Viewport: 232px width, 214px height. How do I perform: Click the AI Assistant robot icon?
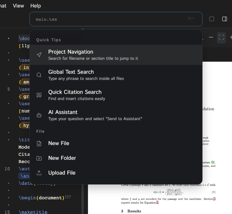coord(39,115)
